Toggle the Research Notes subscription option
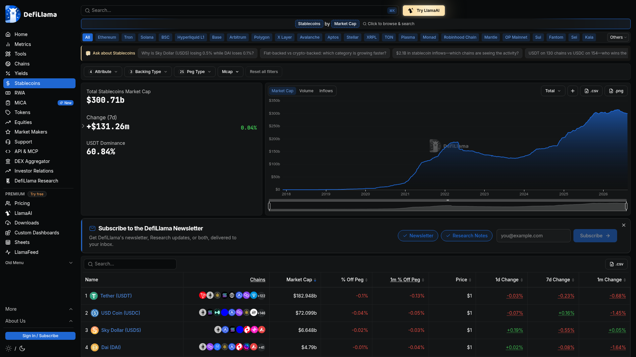The height and width of the screenshot is (357, 636). tap(467, 236)
